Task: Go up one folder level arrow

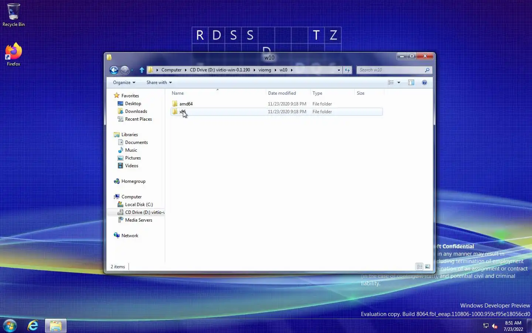Action: pos(142,70)
